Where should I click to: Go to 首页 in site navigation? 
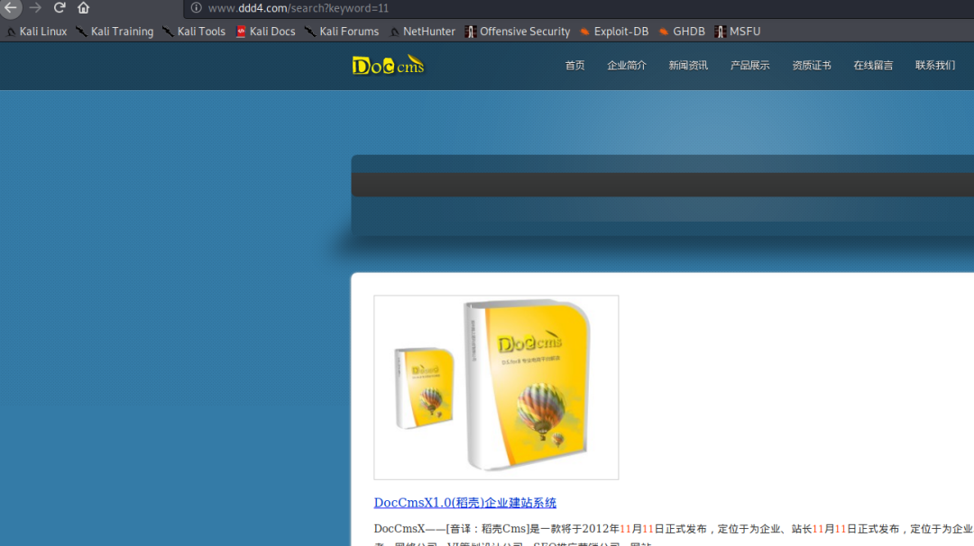pos(574,66)
